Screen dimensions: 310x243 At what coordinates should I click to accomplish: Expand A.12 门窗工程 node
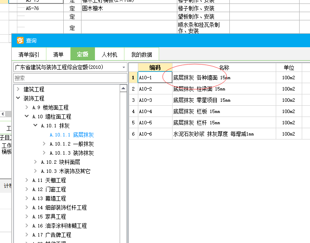click(x=27, y=189)
